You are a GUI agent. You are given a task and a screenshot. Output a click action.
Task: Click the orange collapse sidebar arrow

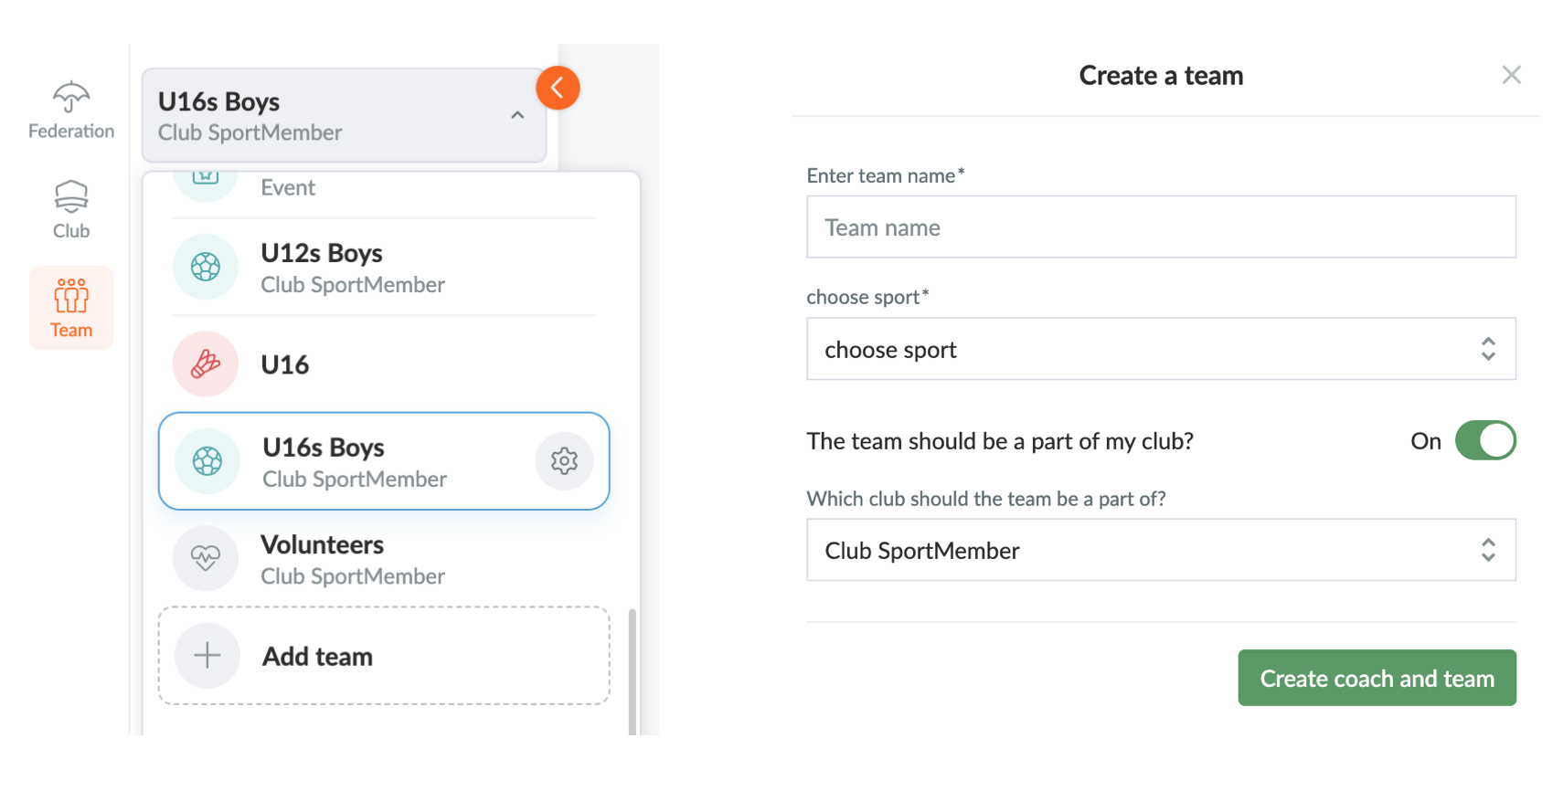558,88
